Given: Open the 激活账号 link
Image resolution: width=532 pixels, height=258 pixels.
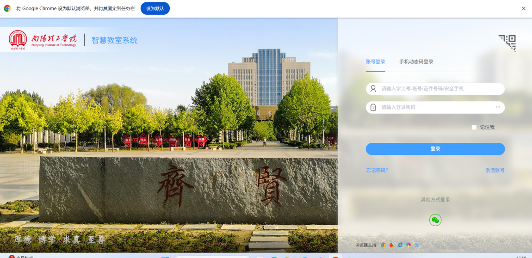Looking at the screenshot, I should click(495, 170).
